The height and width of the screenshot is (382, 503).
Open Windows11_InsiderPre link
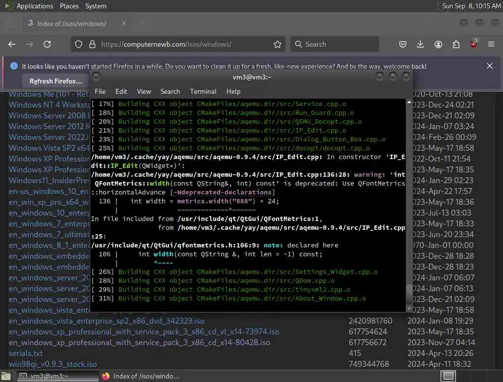(49, 180)
